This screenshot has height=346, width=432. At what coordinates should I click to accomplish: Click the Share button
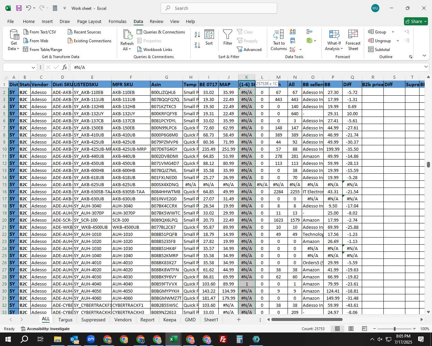(x=416, y=21)
